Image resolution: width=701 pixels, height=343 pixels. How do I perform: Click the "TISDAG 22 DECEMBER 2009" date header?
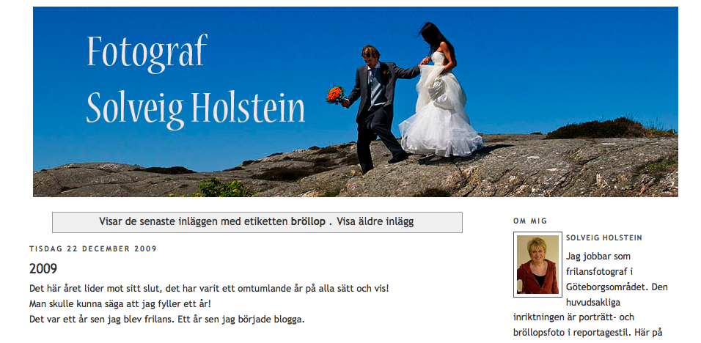(93, 248)
